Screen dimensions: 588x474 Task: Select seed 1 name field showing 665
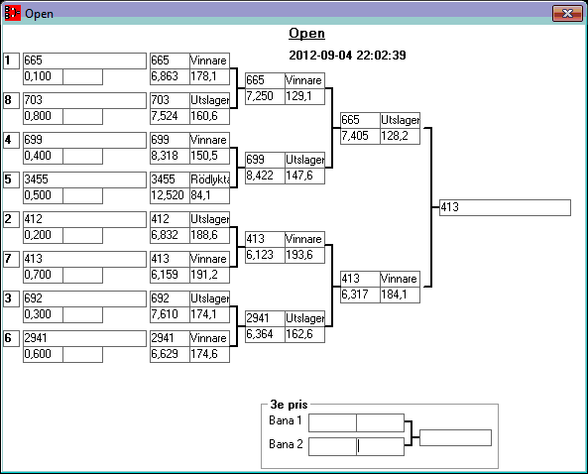84,60
